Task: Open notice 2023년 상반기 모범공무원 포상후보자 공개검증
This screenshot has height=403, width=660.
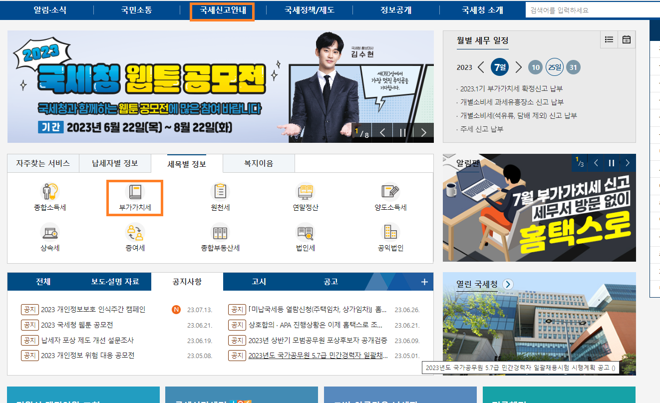Action: click(x=317, y=340)
